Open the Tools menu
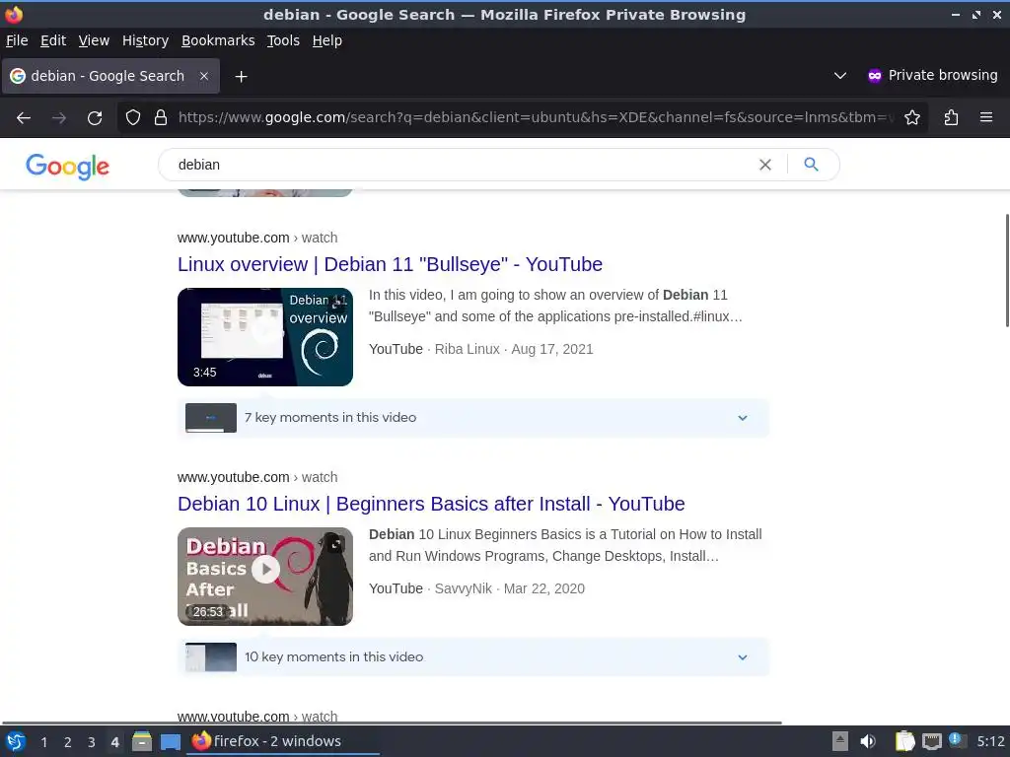1010x757 pixels. [283, 40]
